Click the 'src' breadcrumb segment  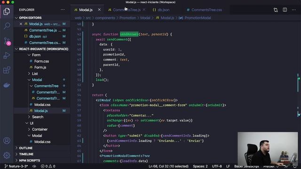pyautogui.click(x=88, y=18)
